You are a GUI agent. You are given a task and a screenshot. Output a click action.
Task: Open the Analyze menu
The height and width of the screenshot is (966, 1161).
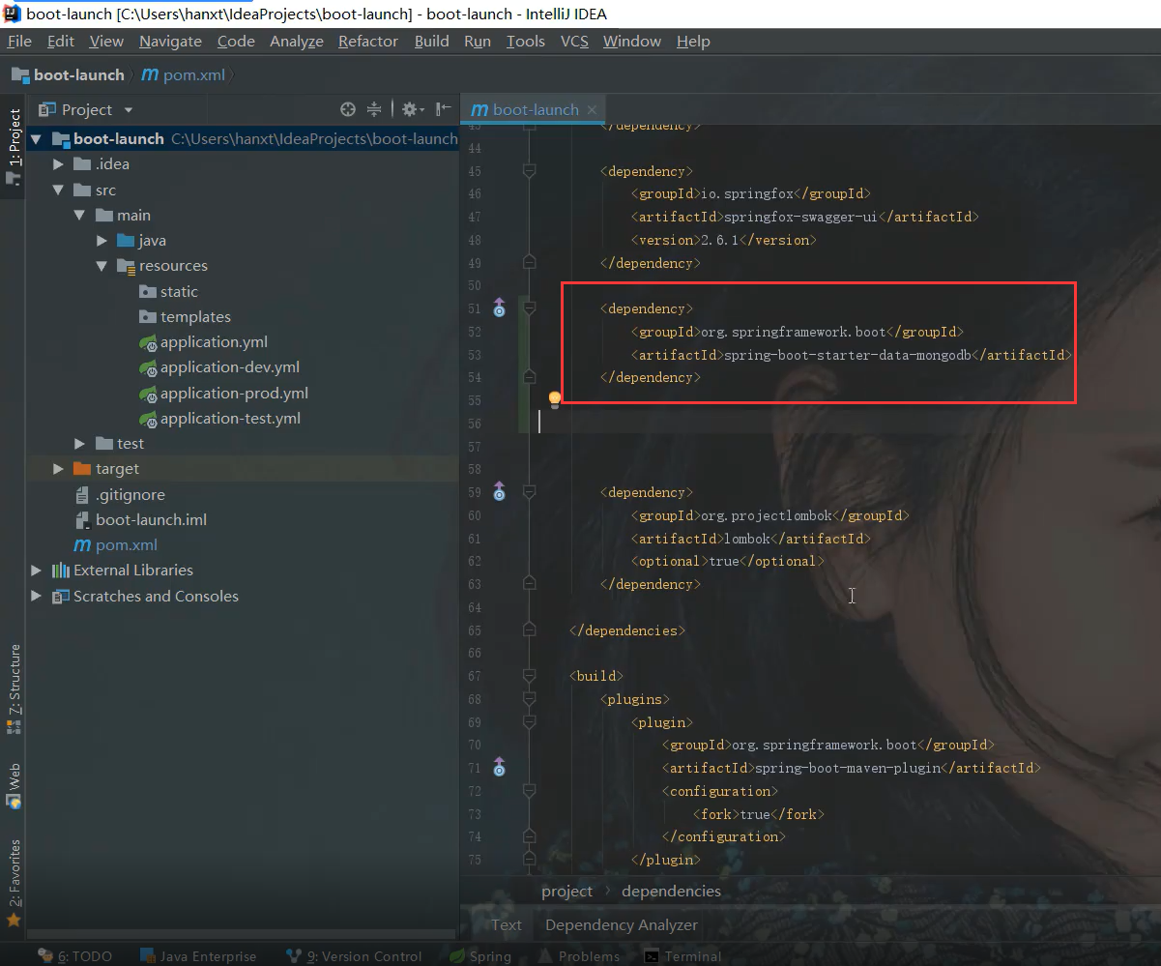[x=297, y=41]
